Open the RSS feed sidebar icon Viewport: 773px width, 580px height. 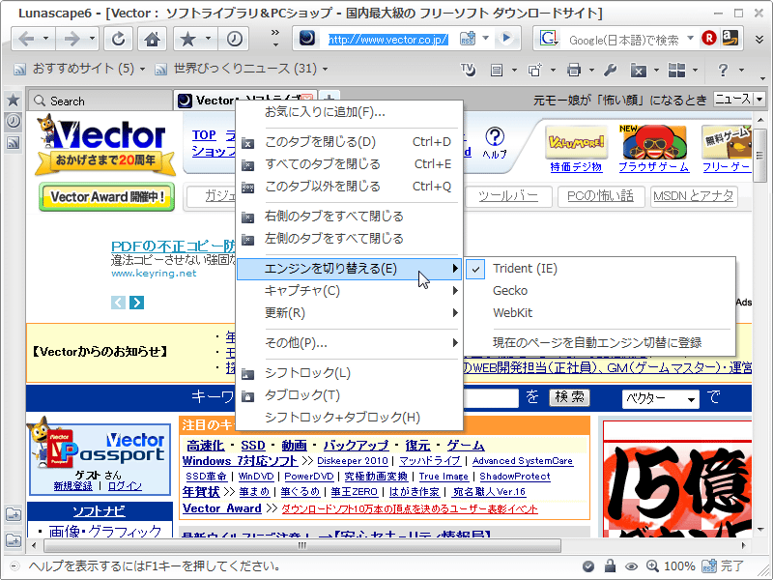14,142
